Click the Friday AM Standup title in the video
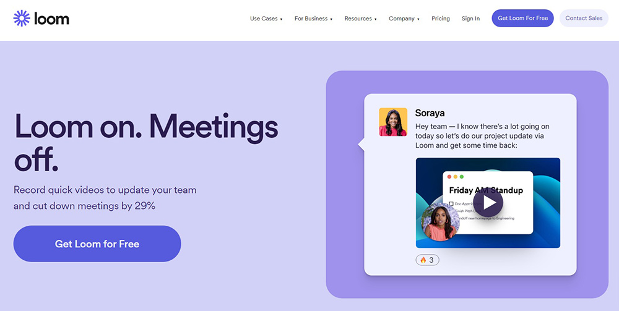619x311 pixels. 485,190
